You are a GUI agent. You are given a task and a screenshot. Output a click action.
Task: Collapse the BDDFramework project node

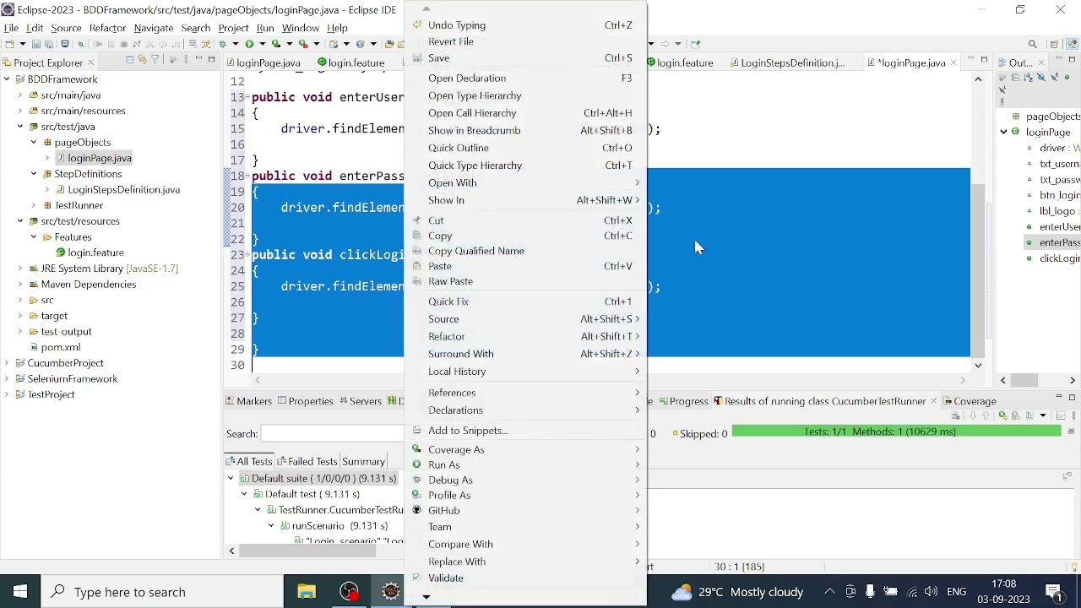click(7, 79)
